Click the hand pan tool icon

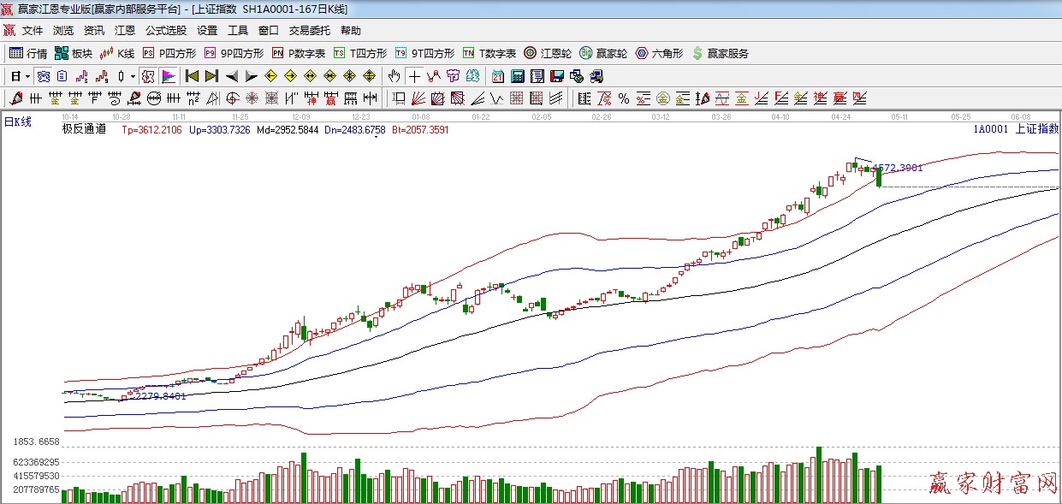tap(394, 76)
